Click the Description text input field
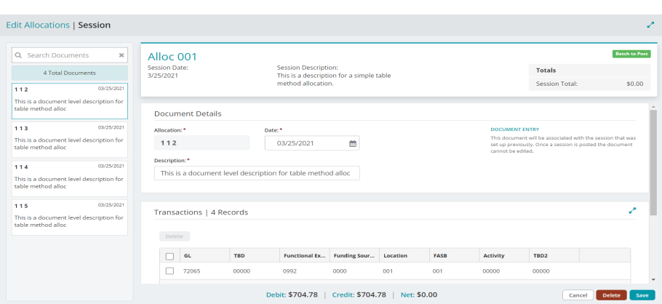Image resolution: width=662 pixels, height=304 pixels. (257, 173)
